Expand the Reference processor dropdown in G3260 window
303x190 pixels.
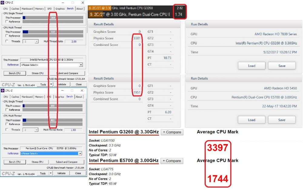tap(52, 65)
